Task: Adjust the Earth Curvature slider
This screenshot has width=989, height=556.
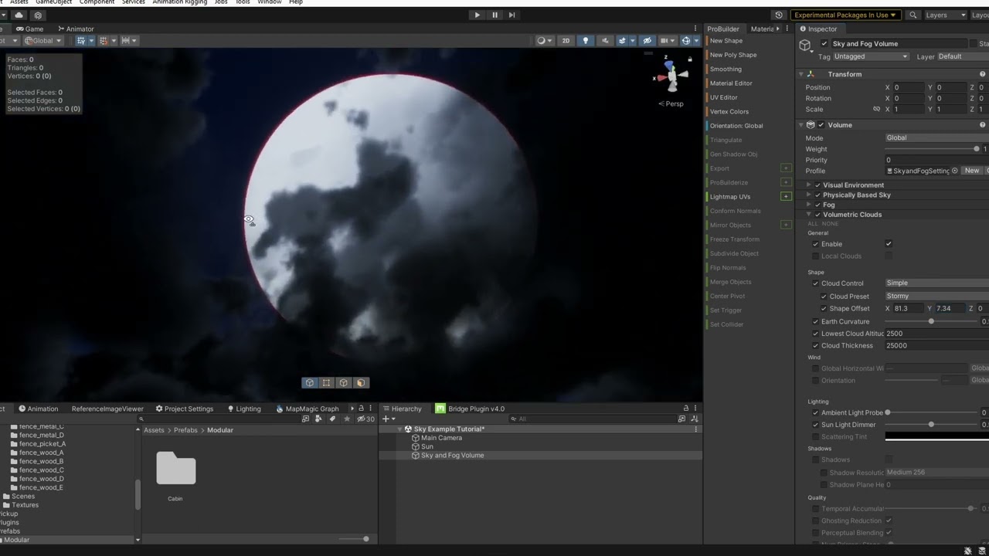Action: click(931, 321)
